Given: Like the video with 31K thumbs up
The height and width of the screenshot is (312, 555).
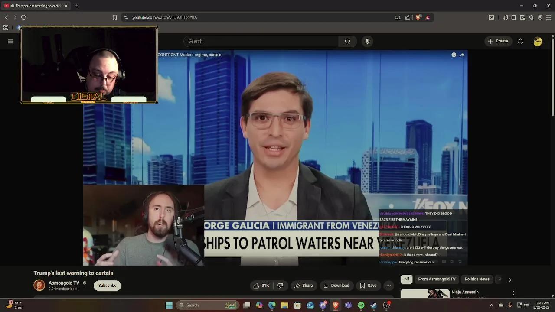Looking at the screenshot, I should [x=261, y=286].
